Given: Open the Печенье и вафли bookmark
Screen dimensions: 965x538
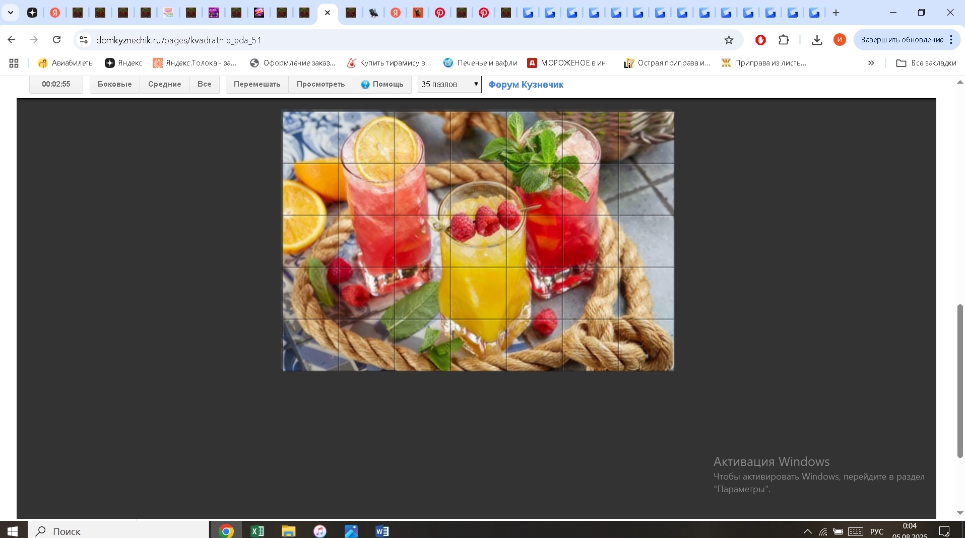Looking at the screenshot, I should click(x=480, y=63).
